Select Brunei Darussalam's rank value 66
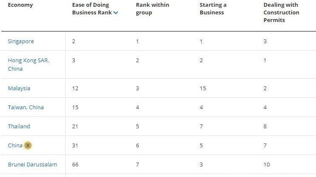This screenshot has width=316, height=177. click(75, 165)
